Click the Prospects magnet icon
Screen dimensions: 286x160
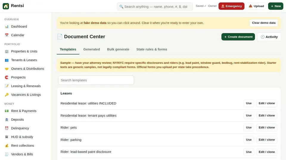(7, 77)
